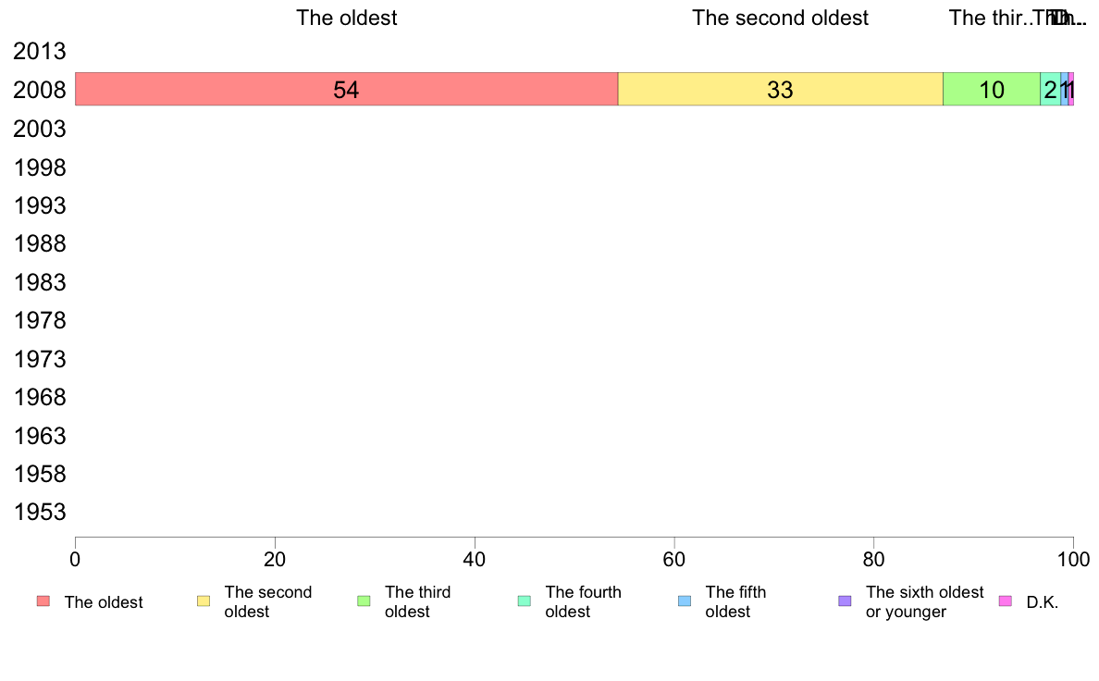Screen dimensions: 1099x681
Task: Click 'The oldest' column header at top
Action: [346, 18]
